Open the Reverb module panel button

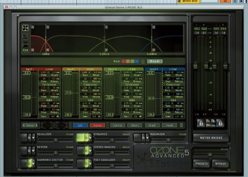[24, 150]
